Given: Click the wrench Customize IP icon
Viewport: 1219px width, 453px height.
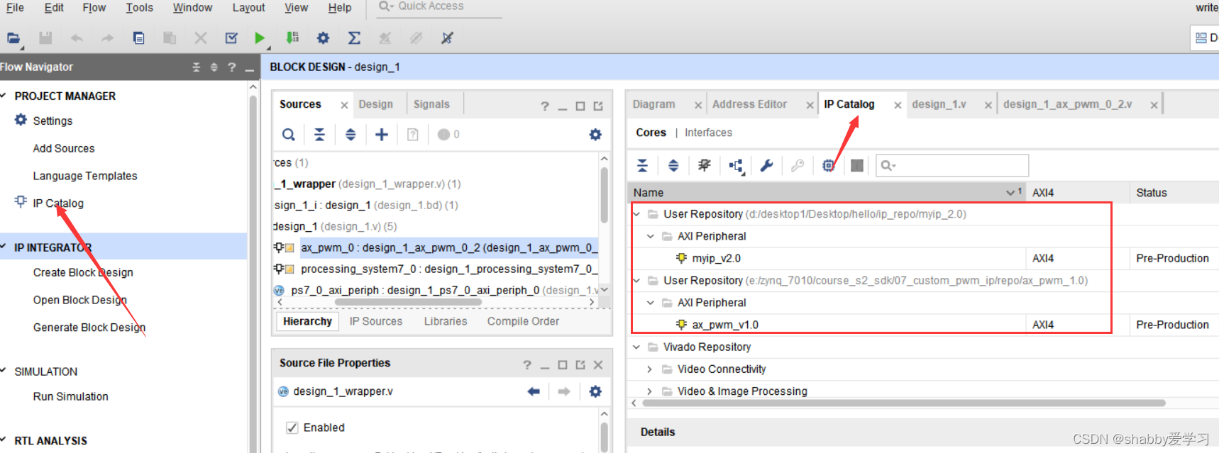Looking at the screenshot, I should pyautogui.click(x=766, y=166).
